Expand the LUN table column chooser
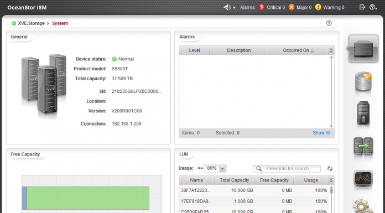Screen dimensions: 385x213 331,180
